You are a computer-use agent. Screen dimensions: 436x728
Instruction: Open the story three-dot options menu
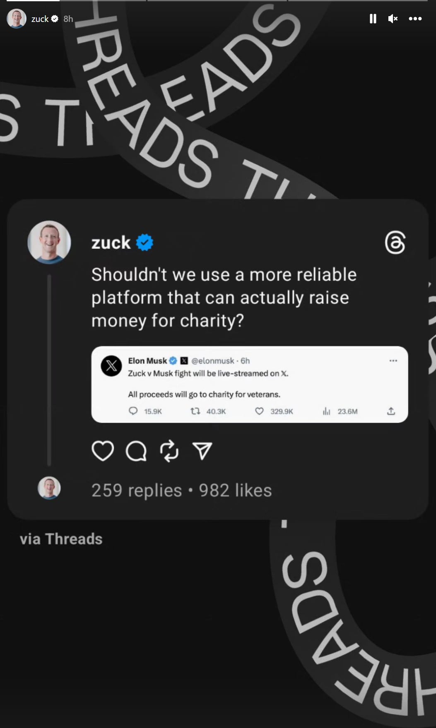[x=415, y=19]
